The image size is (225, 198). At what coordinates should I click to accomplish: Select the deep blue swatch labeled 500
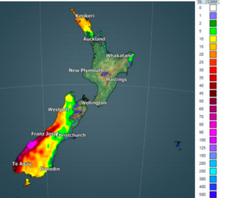tap(213, 195)
